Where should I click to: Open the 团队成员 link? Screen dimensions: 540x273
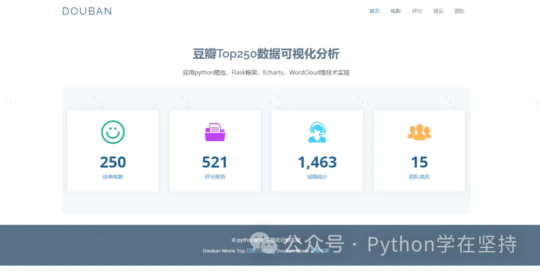point(419,177)
